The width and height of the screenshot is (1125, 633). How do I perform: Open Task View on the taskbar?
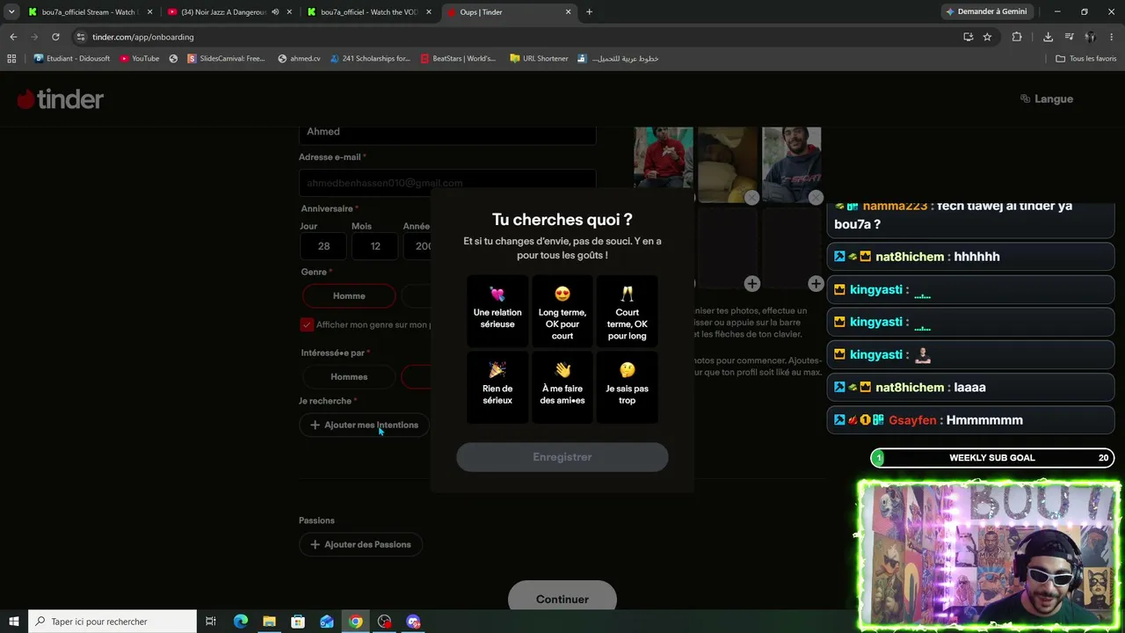211,622
